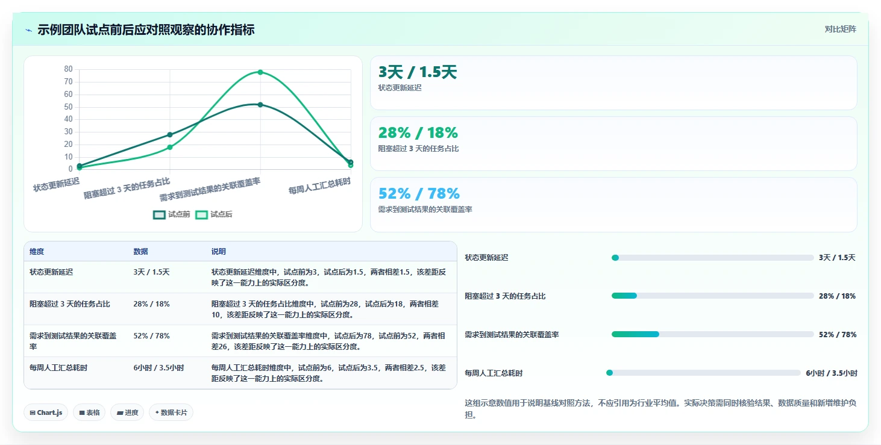Select the 28% / 18% data card
Image resolution: width=881 pixels, height=445 pixels.
tap(613, 143)
